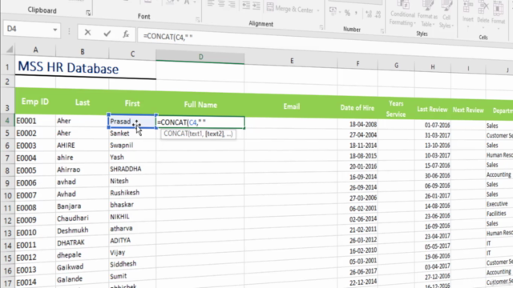Select column D header
The height and width of the screenshot is (288, 513).
coord(200,57)
